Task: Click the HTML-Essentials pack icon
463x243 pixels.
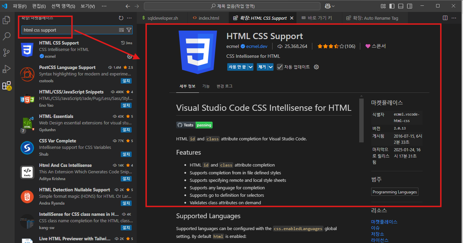Action: tap(27, 123)
